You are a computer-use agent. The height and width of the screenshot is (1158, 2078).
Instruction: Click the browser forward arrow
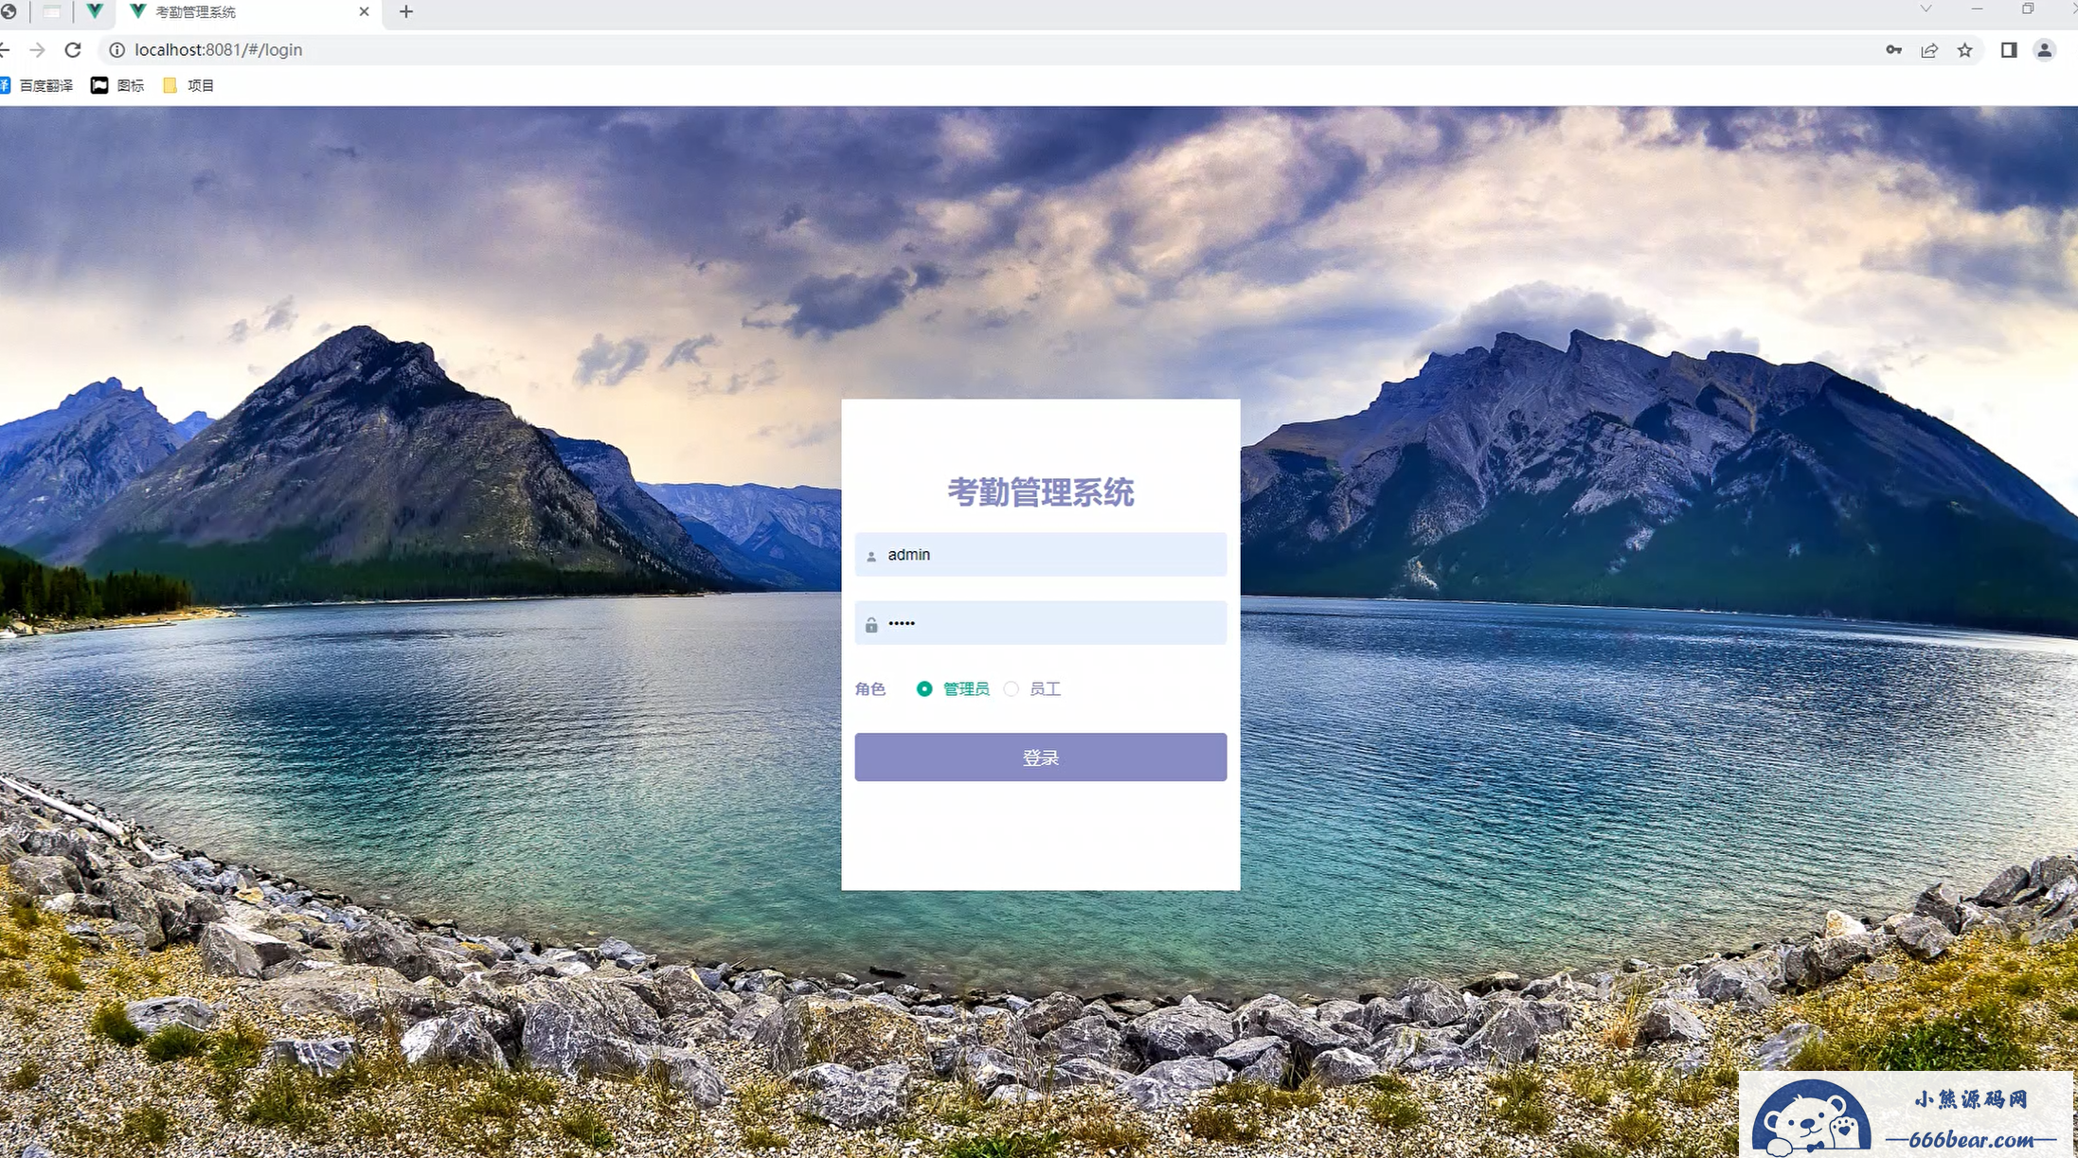pyautogui.click(x=37, y=50)
